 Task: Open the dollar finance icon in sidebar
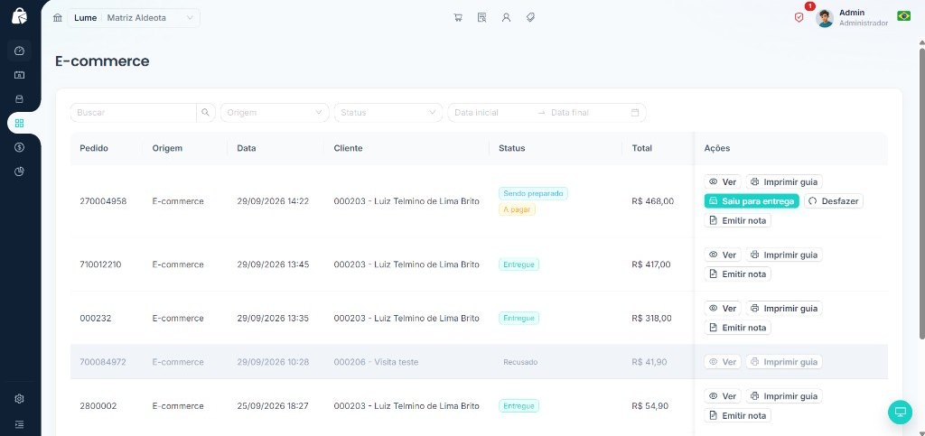click(x=20, y=147)
